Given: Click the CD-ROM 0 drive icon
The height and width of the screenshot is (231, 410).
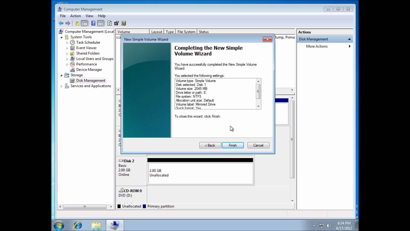Looking at the screenshot, I should click(121, 190).
